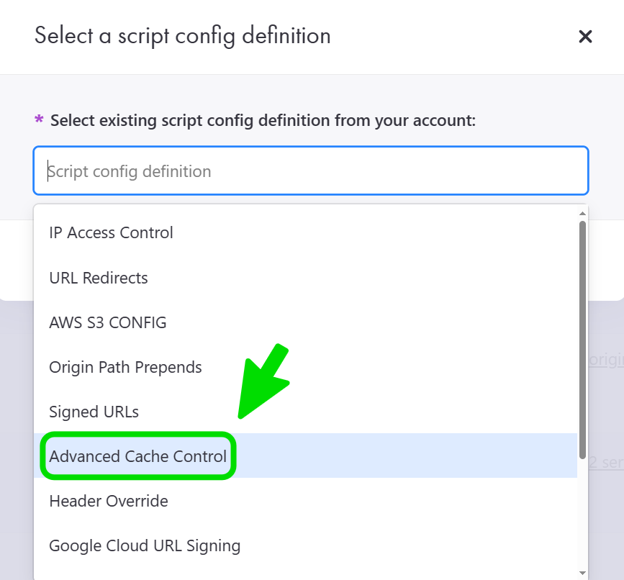
Task: Focus the Script config definition field
Action: pyautogui.click(x=310, y=171)
